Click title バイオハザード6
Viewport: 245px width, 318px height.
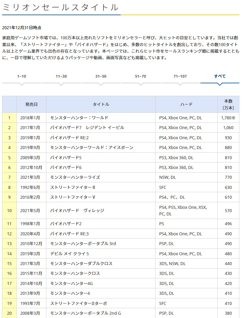point(66,167)
